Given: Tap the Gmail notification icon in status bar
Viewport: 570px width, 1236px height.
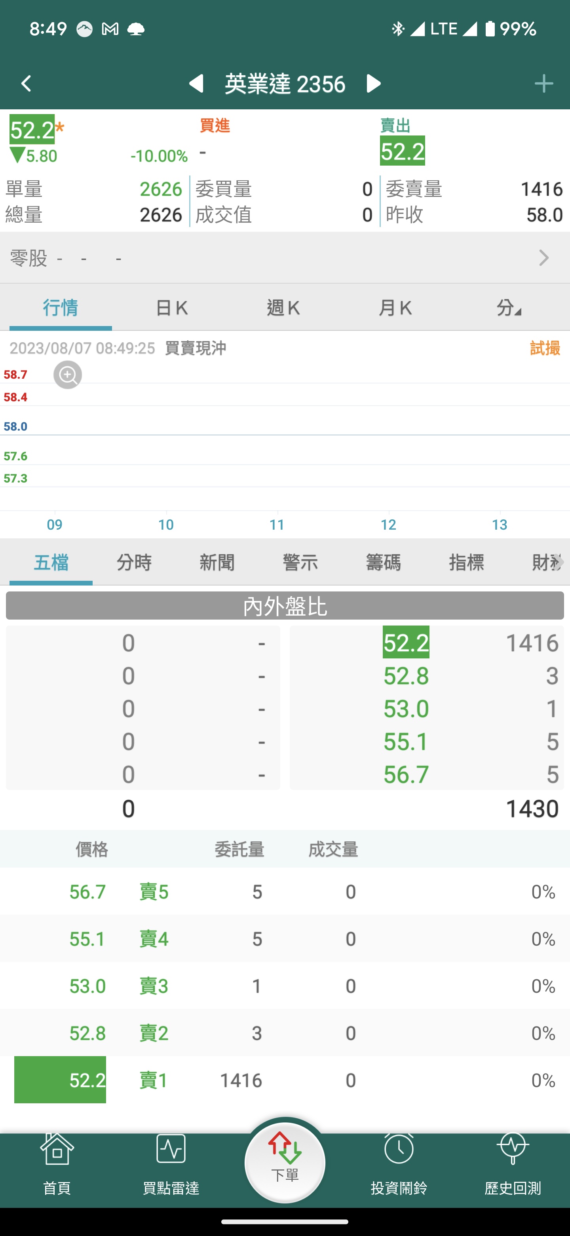Looking at the screenshot, I should click(110, 29).
